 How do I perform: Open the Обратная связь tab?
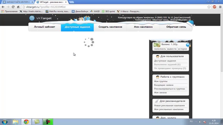coord(176,27)
